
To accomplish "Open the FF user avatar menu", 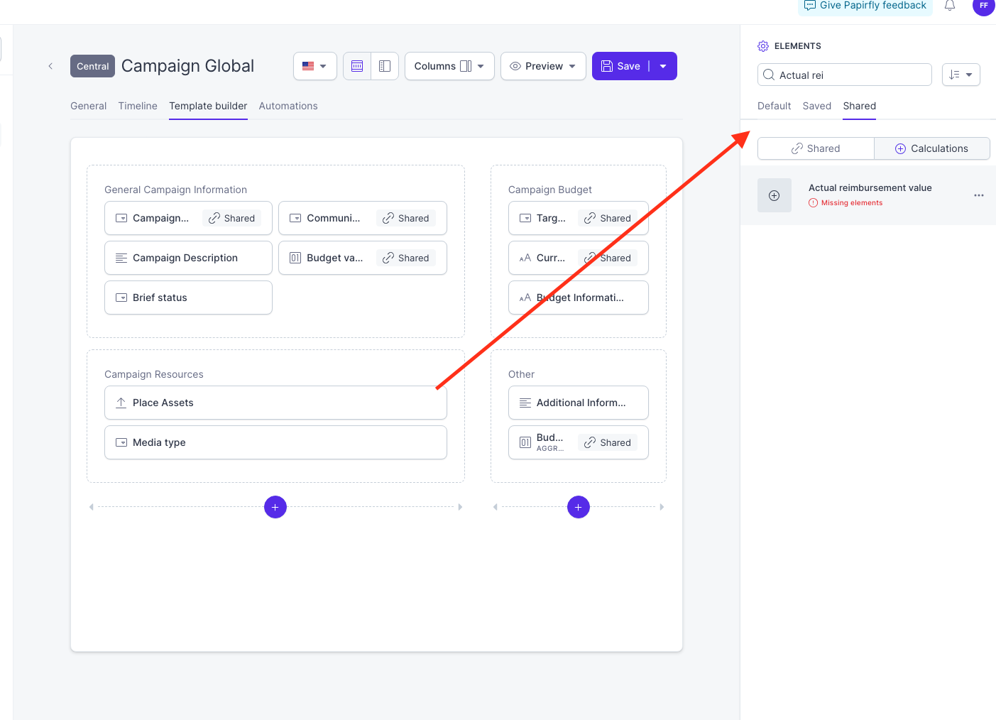I will pos(984,6).
